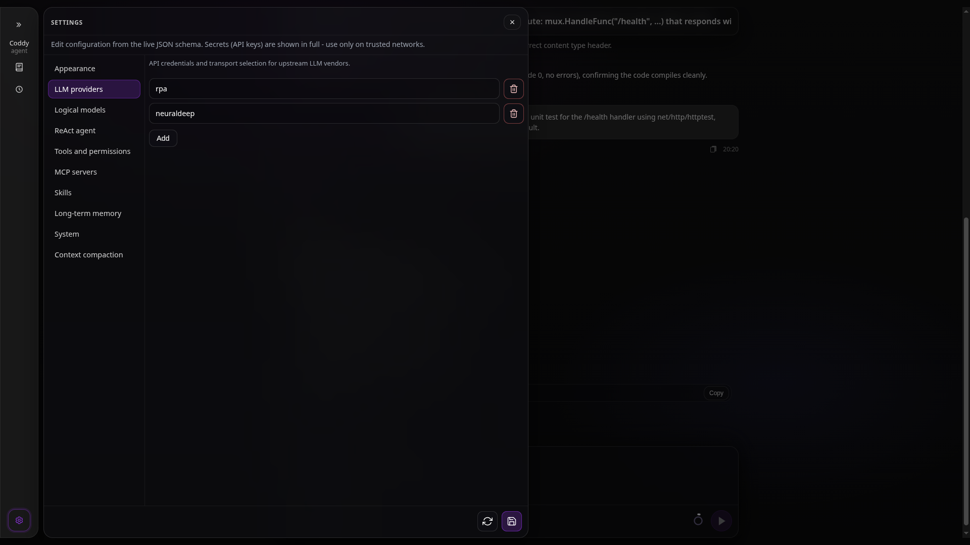This screenshot has width=970, height=545.
Task: Open Long-term memory settings
Action: coord(94,213)
